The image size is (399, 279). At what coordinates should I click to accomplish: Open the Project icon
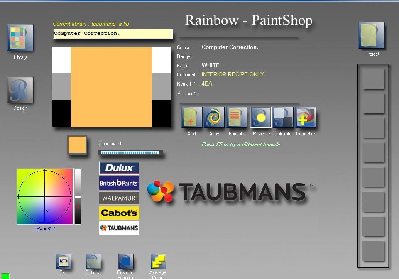[x=372, y=35]
